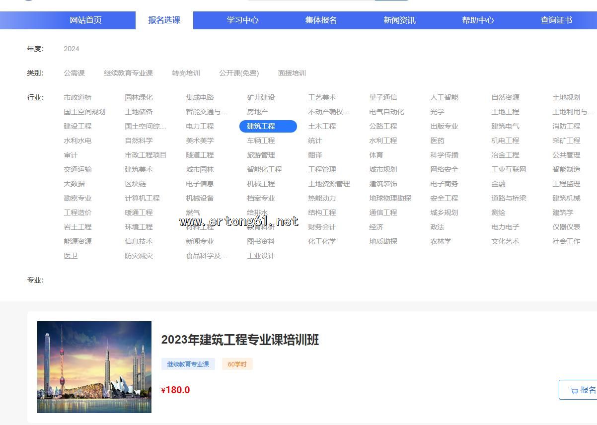Filter by 大数据 industry
597x425 pixels.
click(74, 184)
